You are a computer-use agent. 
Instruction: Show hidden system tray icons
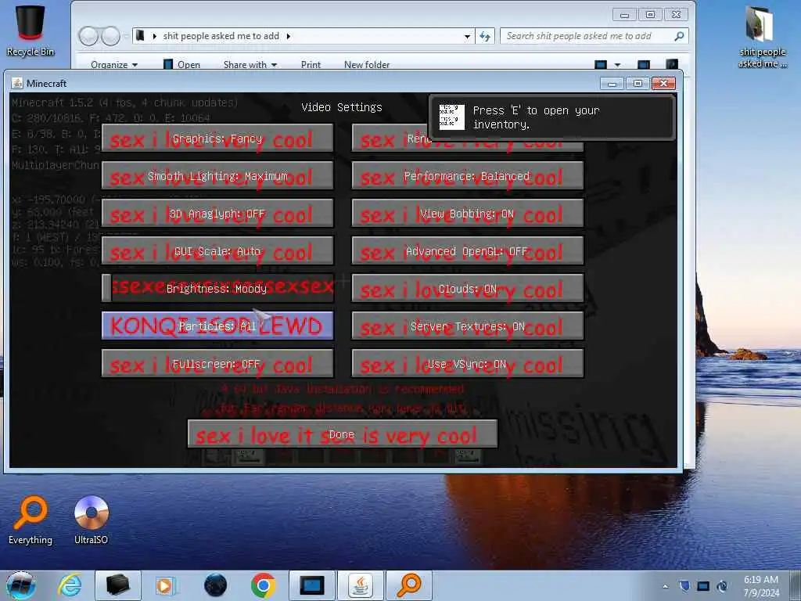665,586
